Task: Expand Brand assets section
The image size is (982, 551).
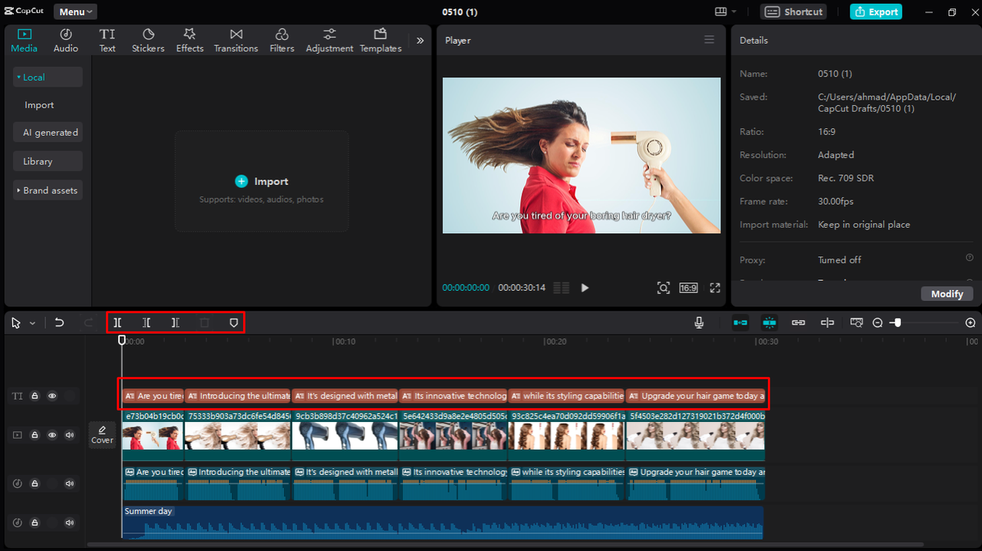Action: 48,190
